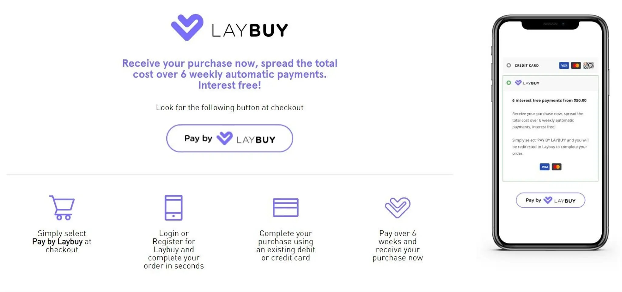The width and height of the screenshot is (622, 292).
Task: Click the '6 interest free payments from $50.00' text
Action: click(x=549, y=100)
